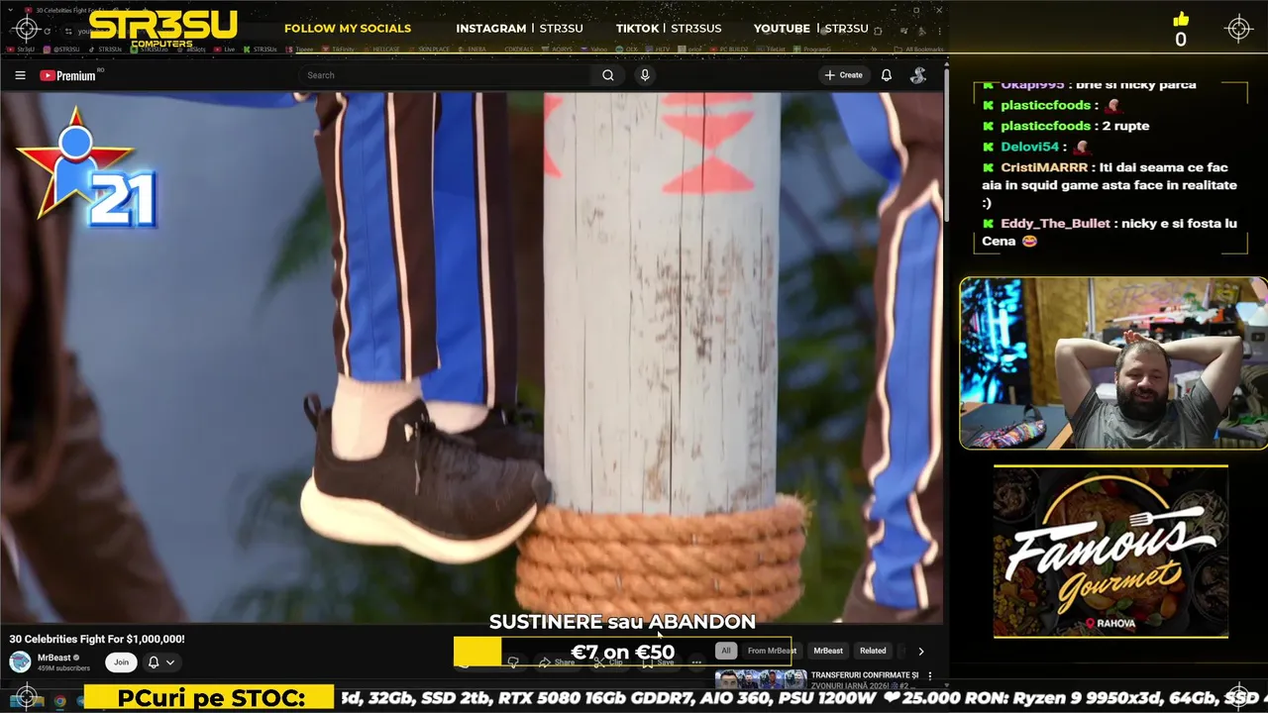Click chat username Delovi54
The width and height of the screenshot is (1268, 713).
click(1029, 147)
